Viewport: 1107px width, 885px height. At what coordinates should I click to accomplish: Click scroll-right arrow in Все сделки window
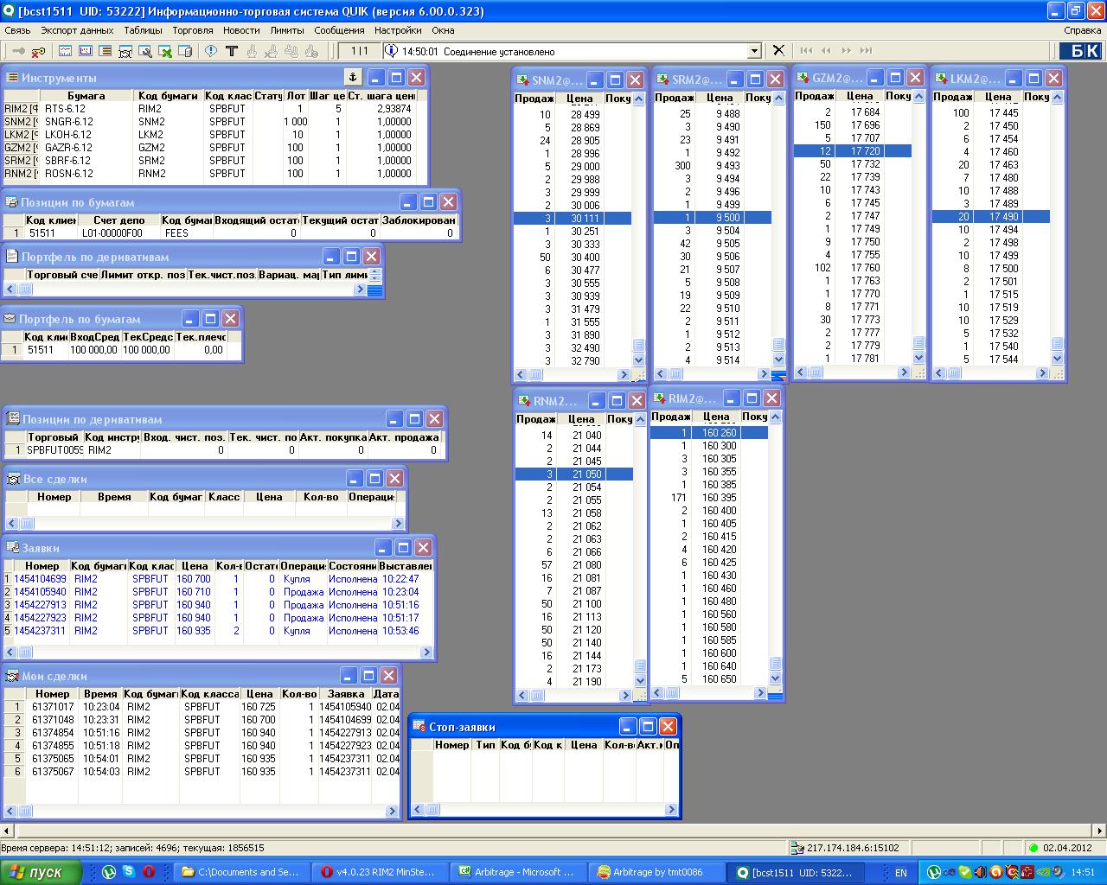(x=398, y=523)
